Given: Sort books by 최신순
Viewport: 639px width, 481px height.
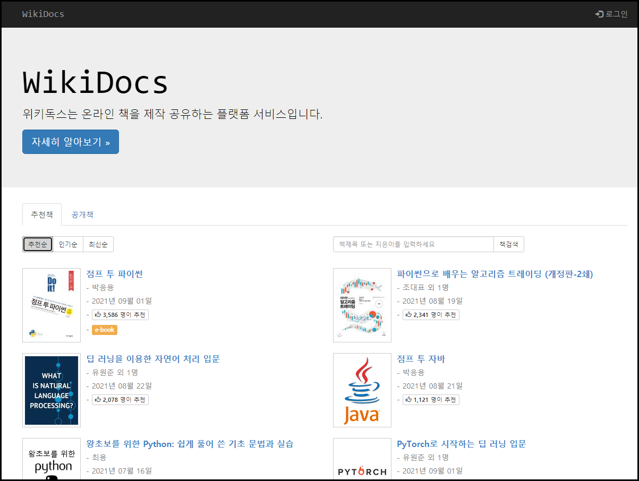Looking at the screenshot, I should click(98, 244).
